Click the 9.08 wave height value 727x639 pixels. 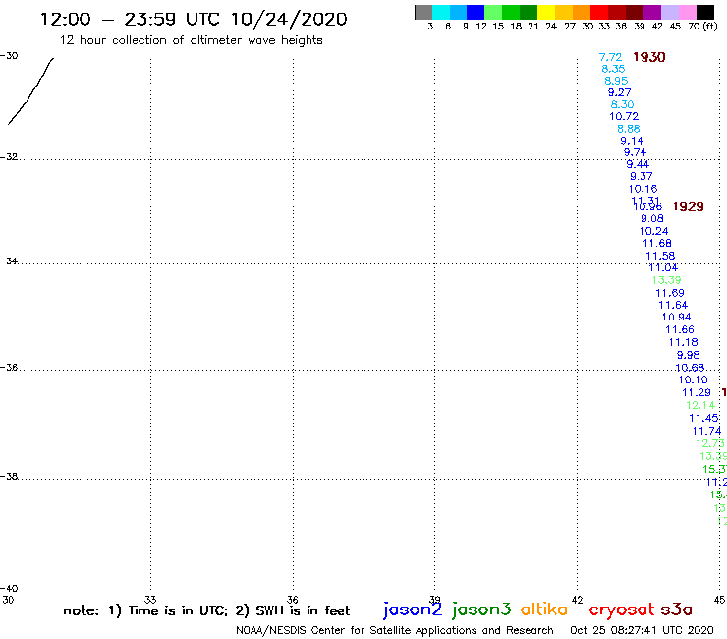tap(652, 218)
